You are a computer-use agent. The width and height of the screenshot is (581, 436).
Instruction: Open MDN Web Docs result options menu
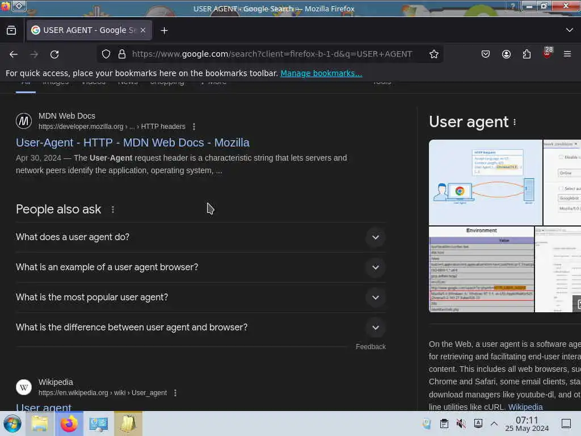tap(194, 127)
